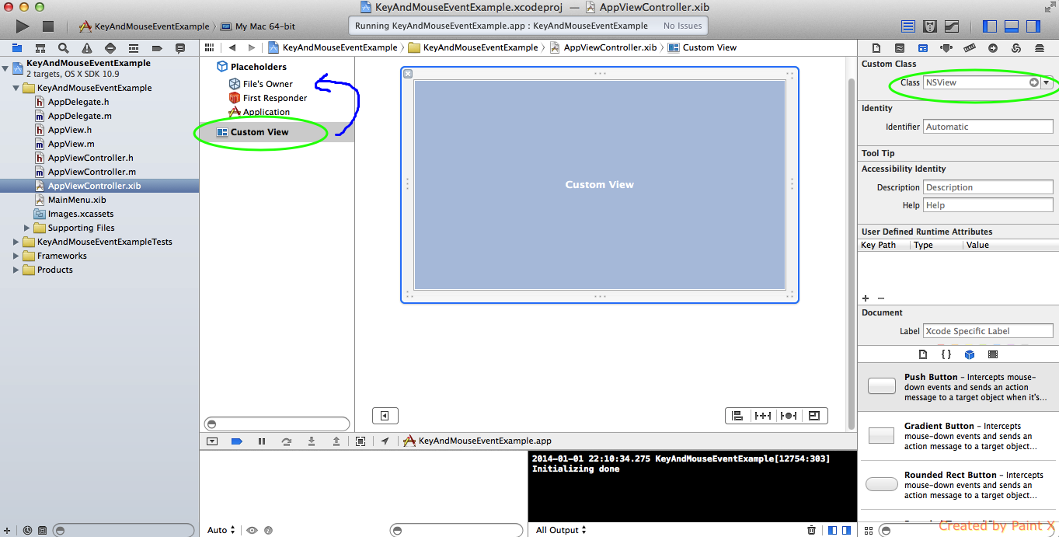
Task: Open the Align constraints menu
Action: pos(737,416)
